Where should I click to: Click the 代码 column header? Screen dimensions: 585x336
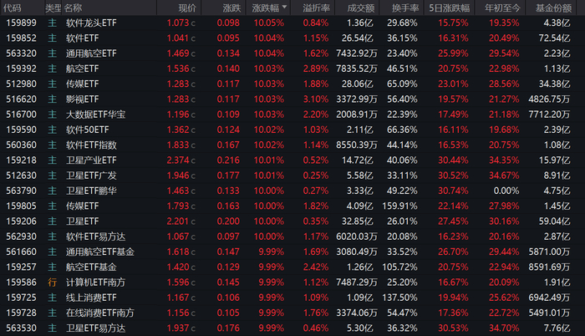click(12, 8)
